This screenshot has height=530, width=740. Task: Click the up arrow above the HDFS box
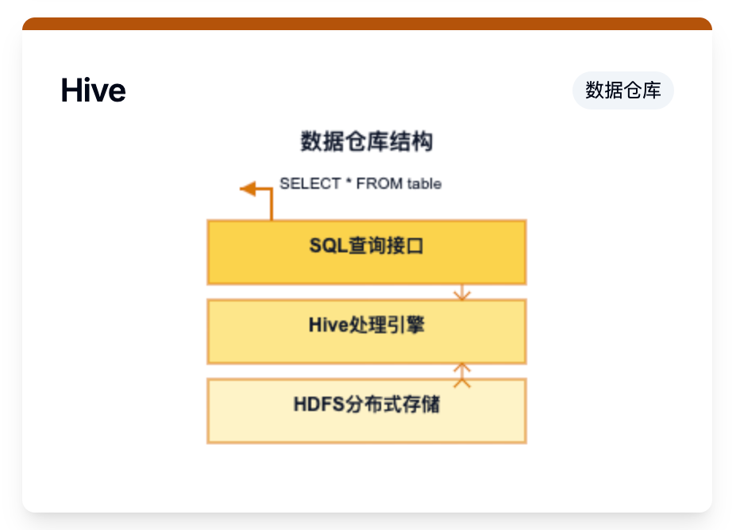click(x=462, y=373)
